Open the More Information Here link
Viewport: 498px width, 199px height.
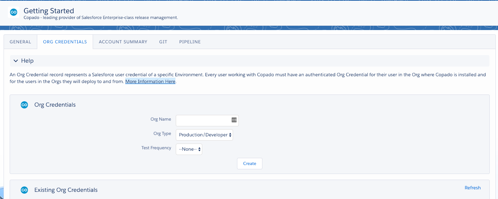click(150, 82)
